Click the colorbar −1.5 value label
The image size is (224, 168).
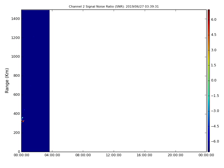click(215, 95)
